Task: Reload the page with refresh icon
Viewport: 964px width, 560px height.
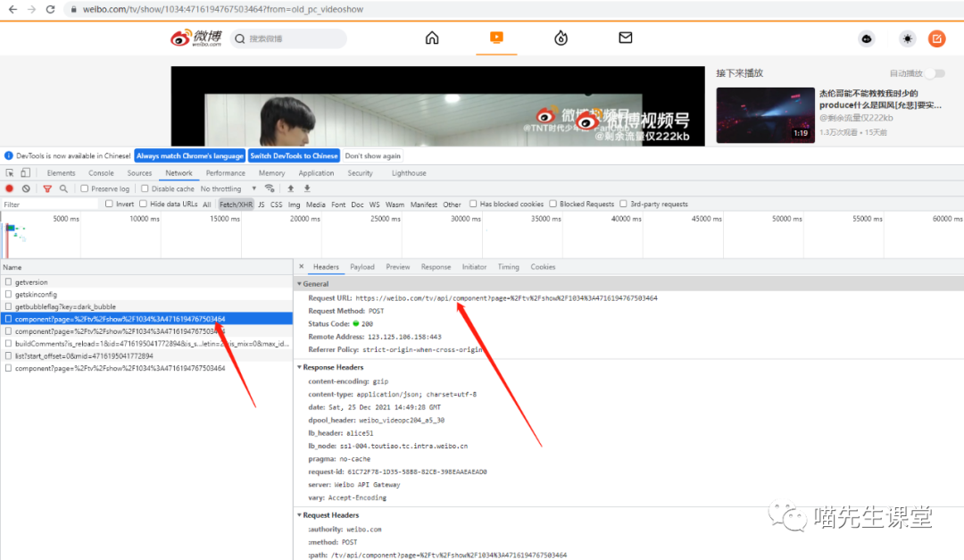Action: tap(50, 9)
